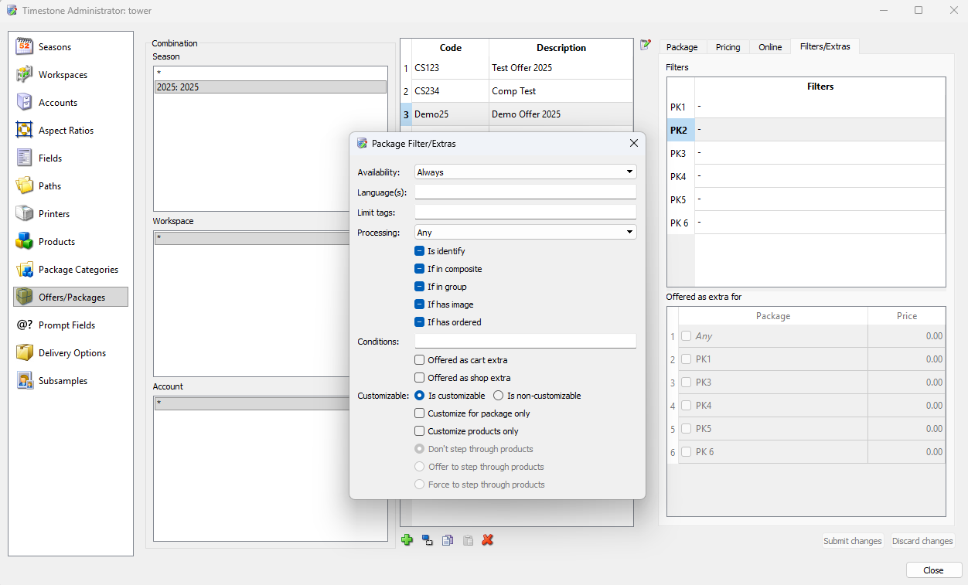Click the red X delete offer icon
The image size is (968, 585).
[x=487, y=540]
